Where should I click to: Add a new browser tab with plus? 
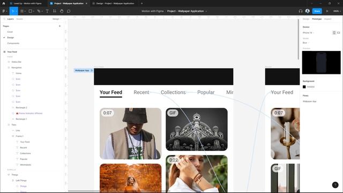tap(141, 4)
